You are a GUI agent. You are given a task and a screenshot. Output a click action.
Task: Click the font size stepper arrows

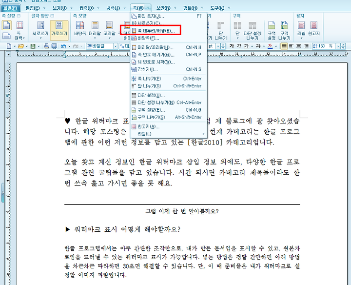[x=223, y=46]
